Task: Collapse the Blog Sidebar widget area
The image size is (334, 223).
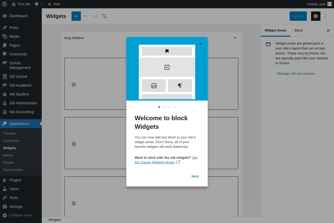Action: click(235, 38)
